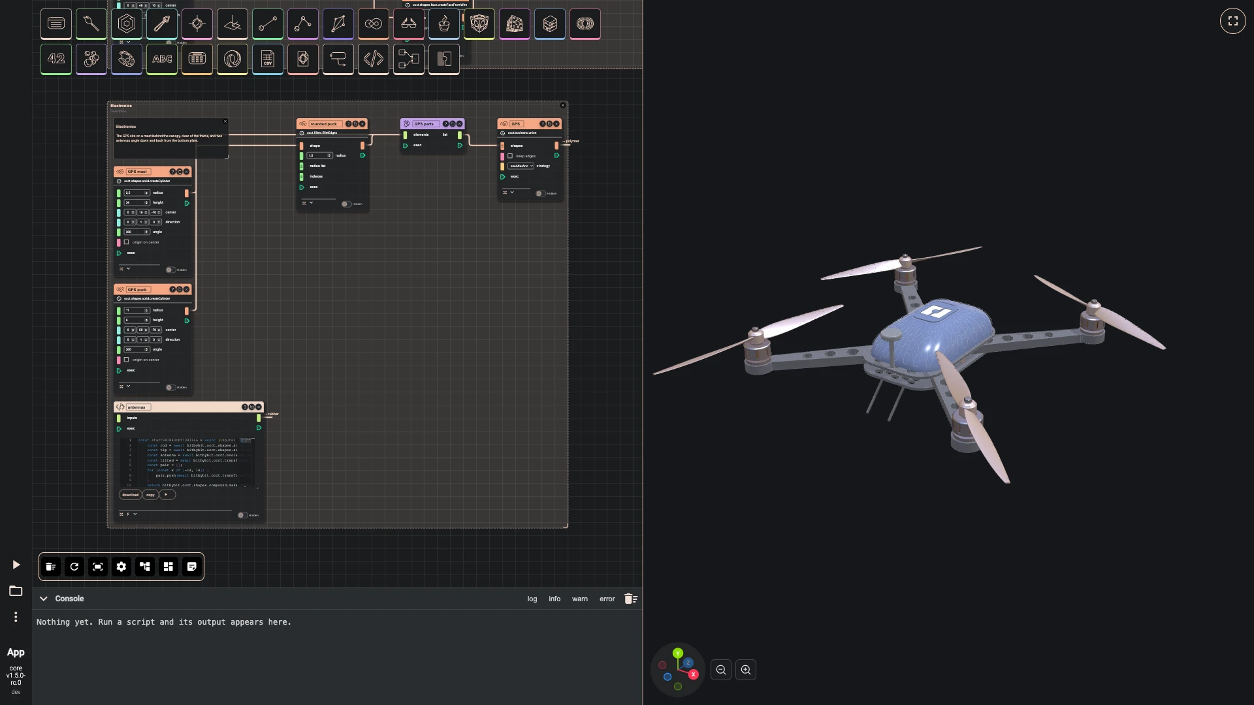Zoom out the 3D viewport
The width and height of the screenshot is (1254, 705).
pos(721,670)
